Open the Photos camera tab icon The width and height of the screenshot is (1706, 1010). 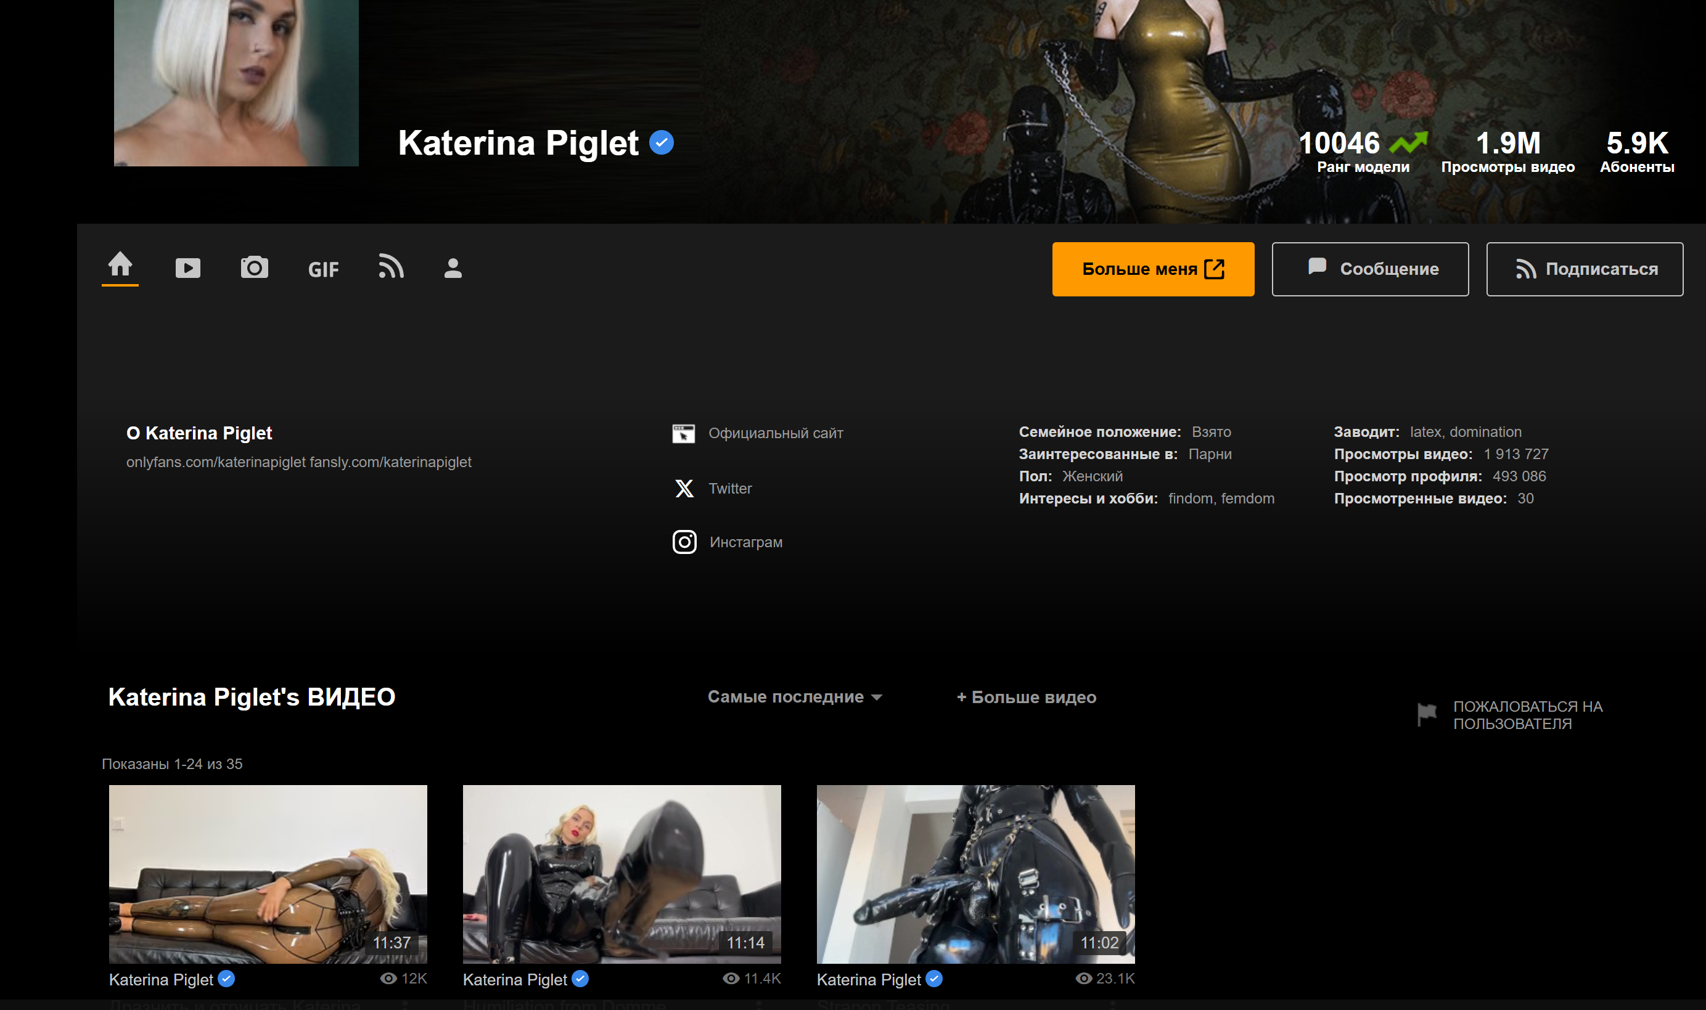coord(254,267)
